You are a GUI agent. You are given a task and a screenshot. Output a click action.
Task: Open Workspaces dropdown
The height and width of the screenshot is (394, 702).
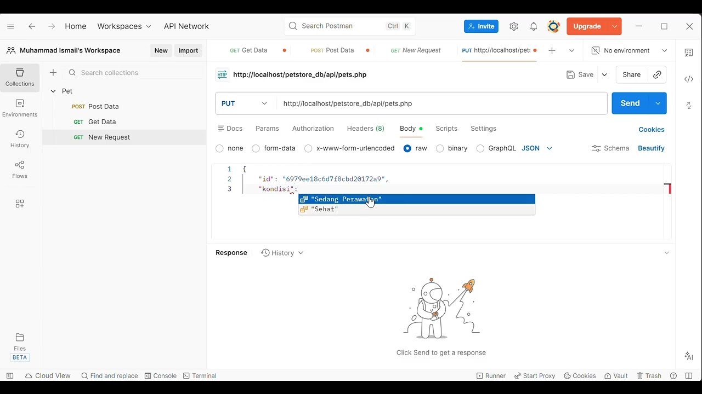click(x=124, y=26)
